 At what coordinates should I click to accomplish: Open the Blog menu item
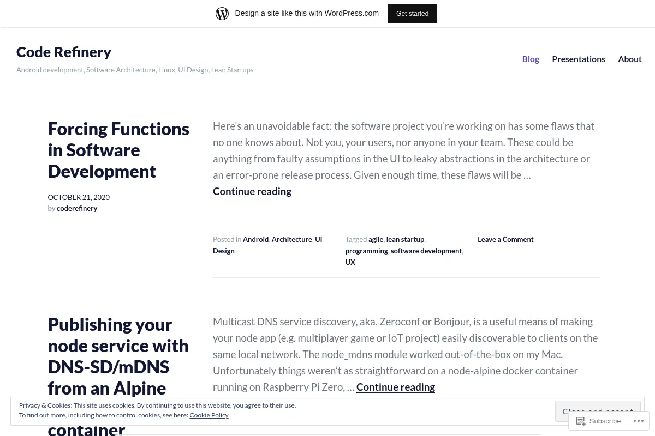pos(531,59)
